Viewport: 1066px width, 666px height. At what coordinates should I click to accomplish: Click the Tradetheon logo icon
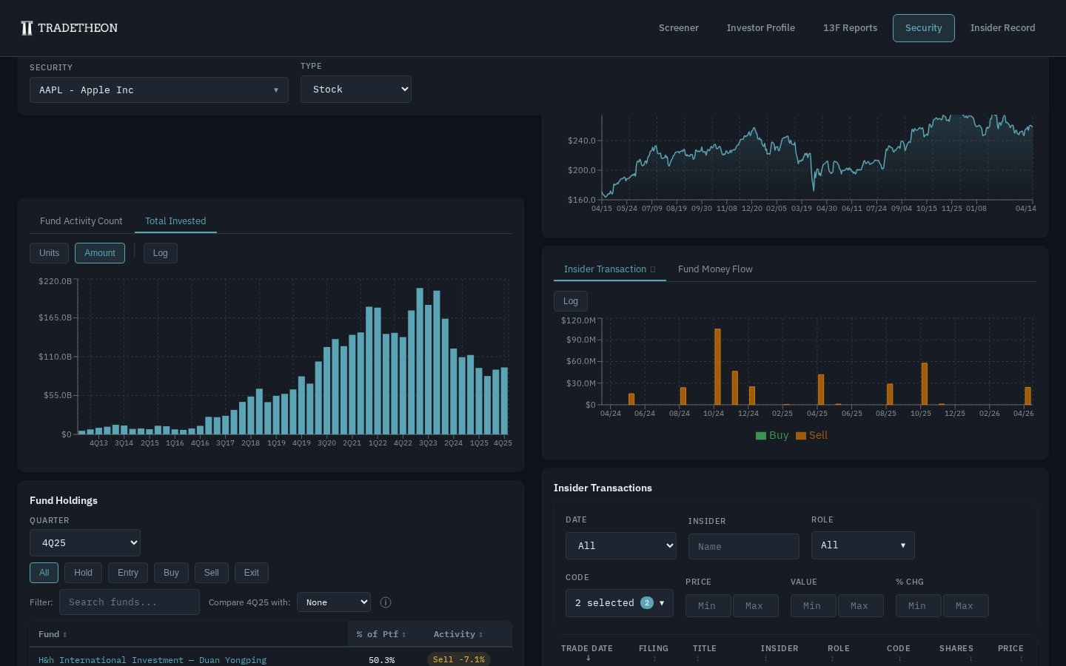click(27, 28)
